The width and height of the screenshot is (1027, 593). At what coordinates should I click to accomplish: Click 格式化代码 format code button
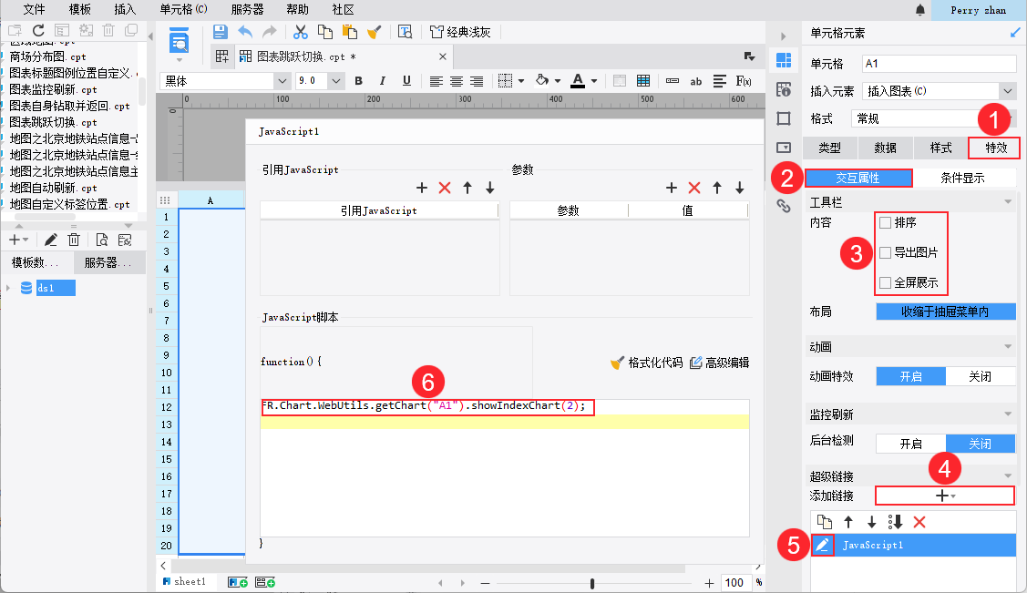coord(646,363)
